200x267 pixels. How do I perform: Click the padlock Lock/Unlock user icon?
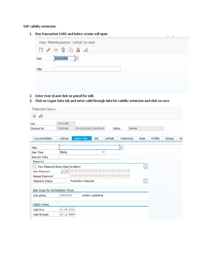point(78,50)
